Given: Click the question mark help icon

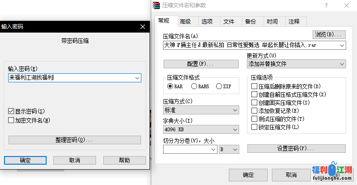Looking at the screenshot, I should [326, 5].
